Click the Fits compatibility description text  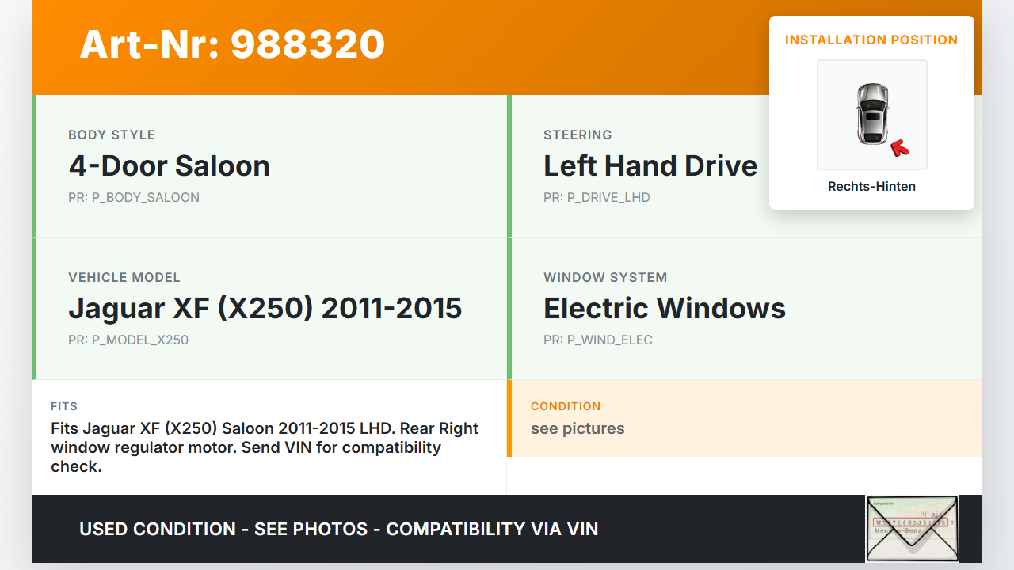coord(265,447)
